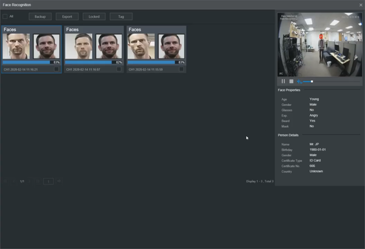Click the CH1 2020-02-14 11:15:59 timestamp

(x=146, y=69)
